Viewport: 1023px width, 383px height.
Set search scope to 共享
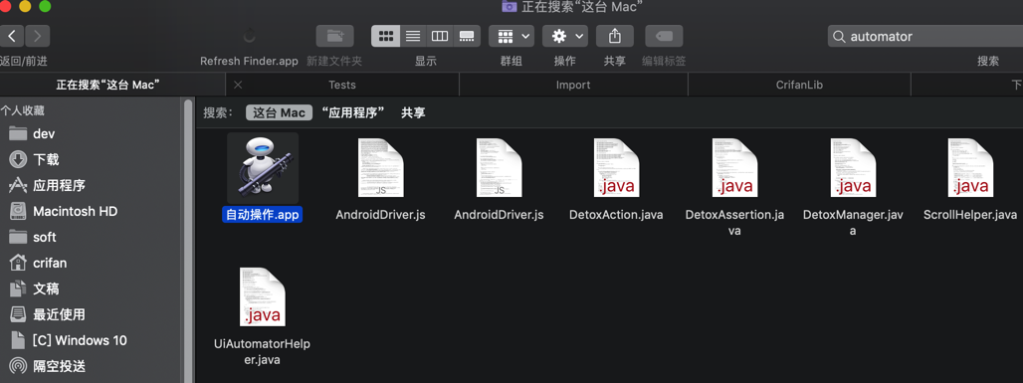pyautogui.click(x=413, y=112)
